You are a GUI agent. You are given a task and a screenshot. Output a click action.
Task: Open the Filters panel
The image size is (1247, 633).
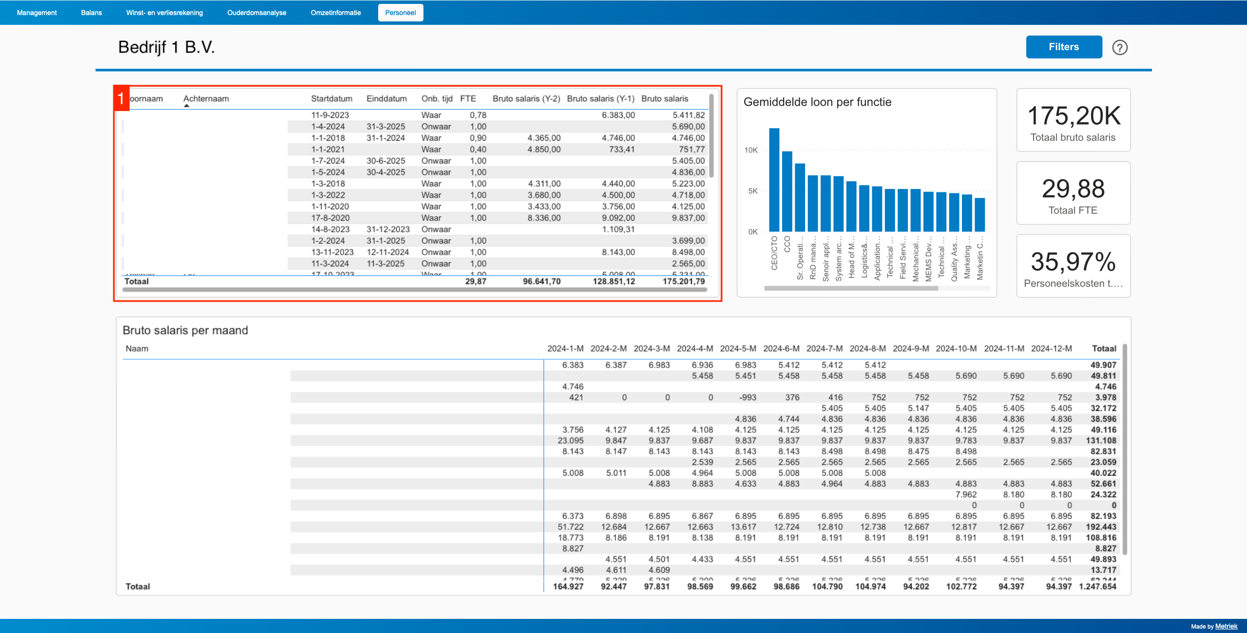point(1063,47)
